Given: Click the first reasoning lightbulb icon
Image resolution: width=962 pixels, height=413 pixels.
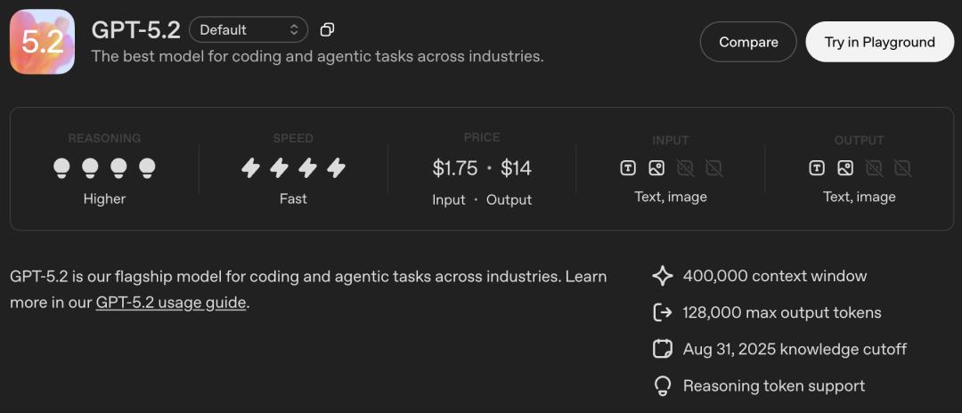Looking at the screenshot, I should (x=61, y=167).
